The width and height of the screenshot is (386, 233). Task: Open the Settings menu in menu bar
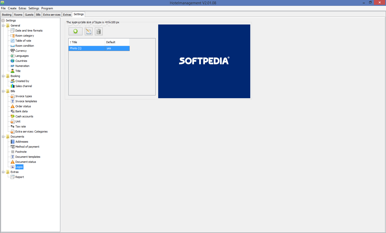pos(34,8)
